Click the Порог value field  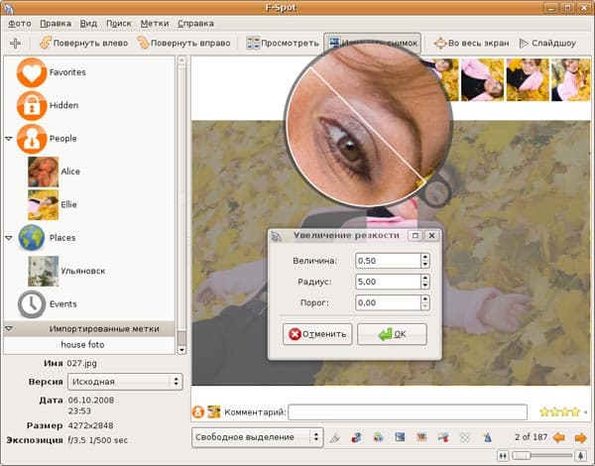[x=388, y=302]
